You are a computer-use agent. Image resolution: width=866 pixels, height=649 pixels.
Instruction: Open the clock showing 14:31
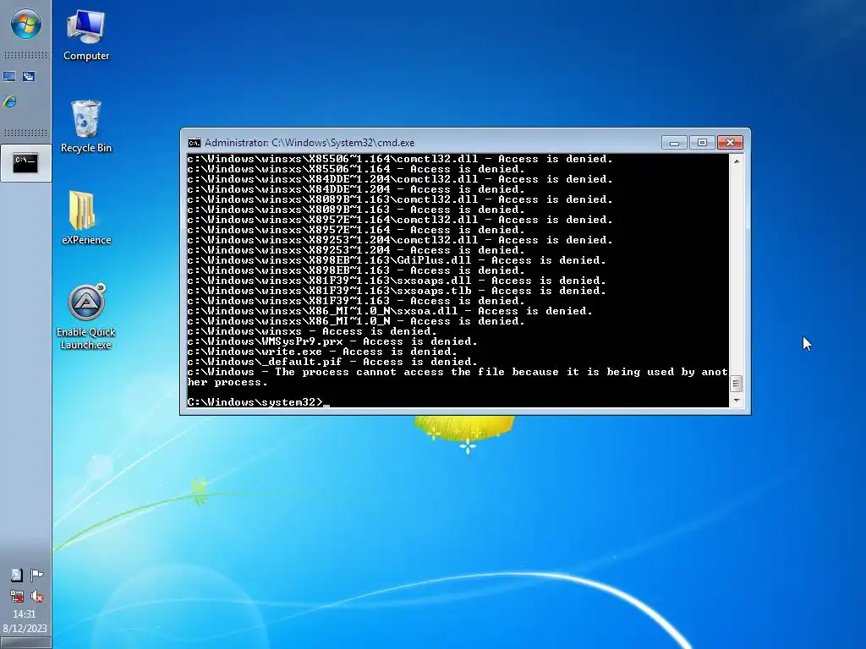click(x=25, y=614)
